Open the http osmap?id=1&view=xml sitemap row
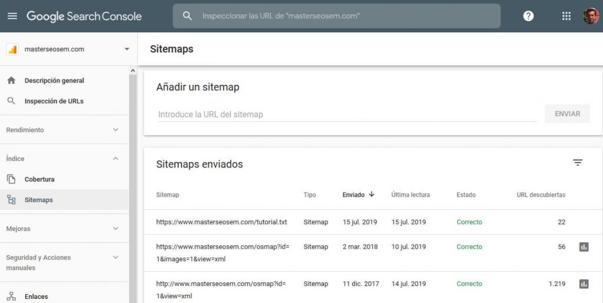The width and height of the screenshot is (603, 303). click(373, 287)
